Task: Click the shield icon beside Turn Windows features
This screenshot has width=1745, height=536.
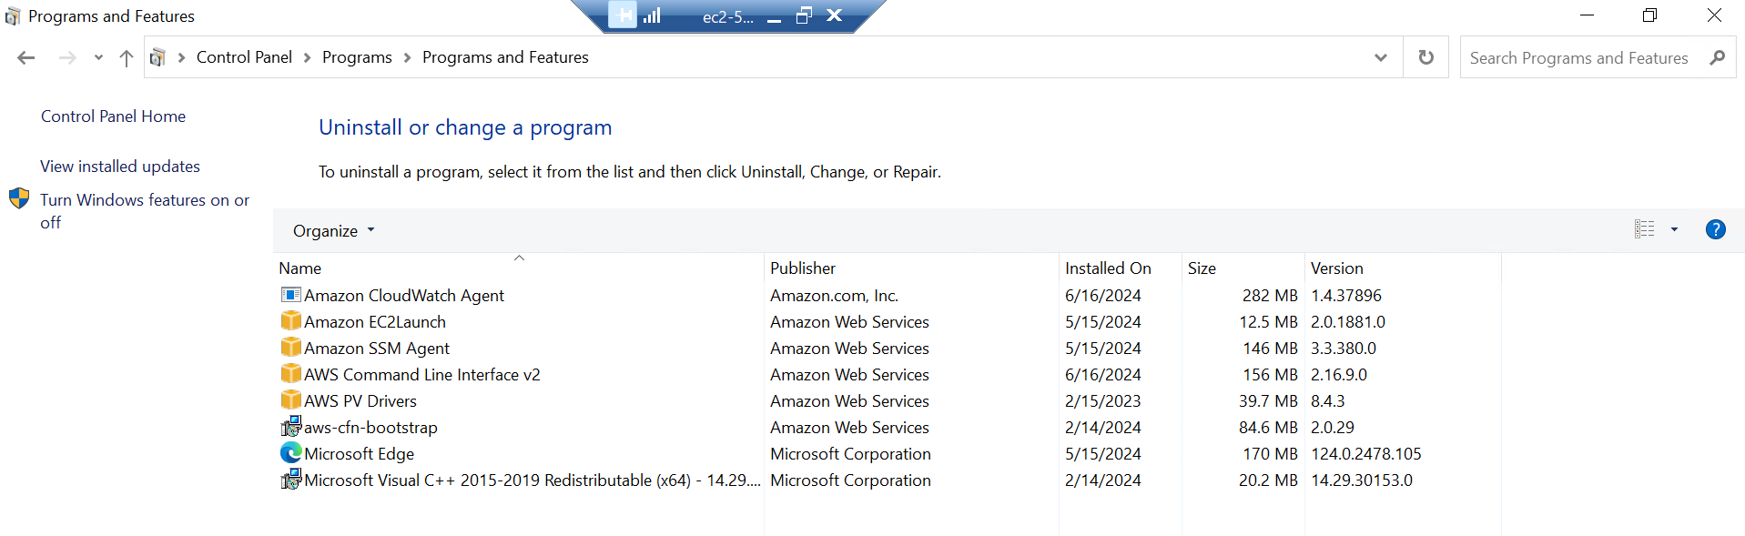Action: [x=19, y=197]
